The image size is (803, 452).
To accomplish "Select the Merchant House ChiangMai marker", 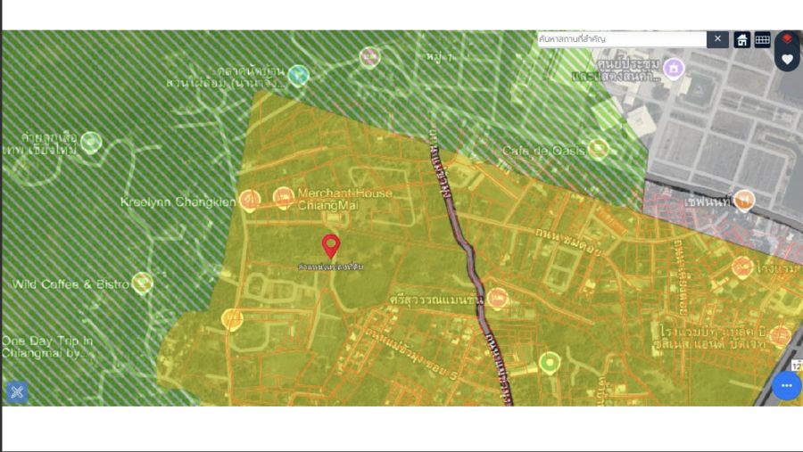I will click(284, 198).
